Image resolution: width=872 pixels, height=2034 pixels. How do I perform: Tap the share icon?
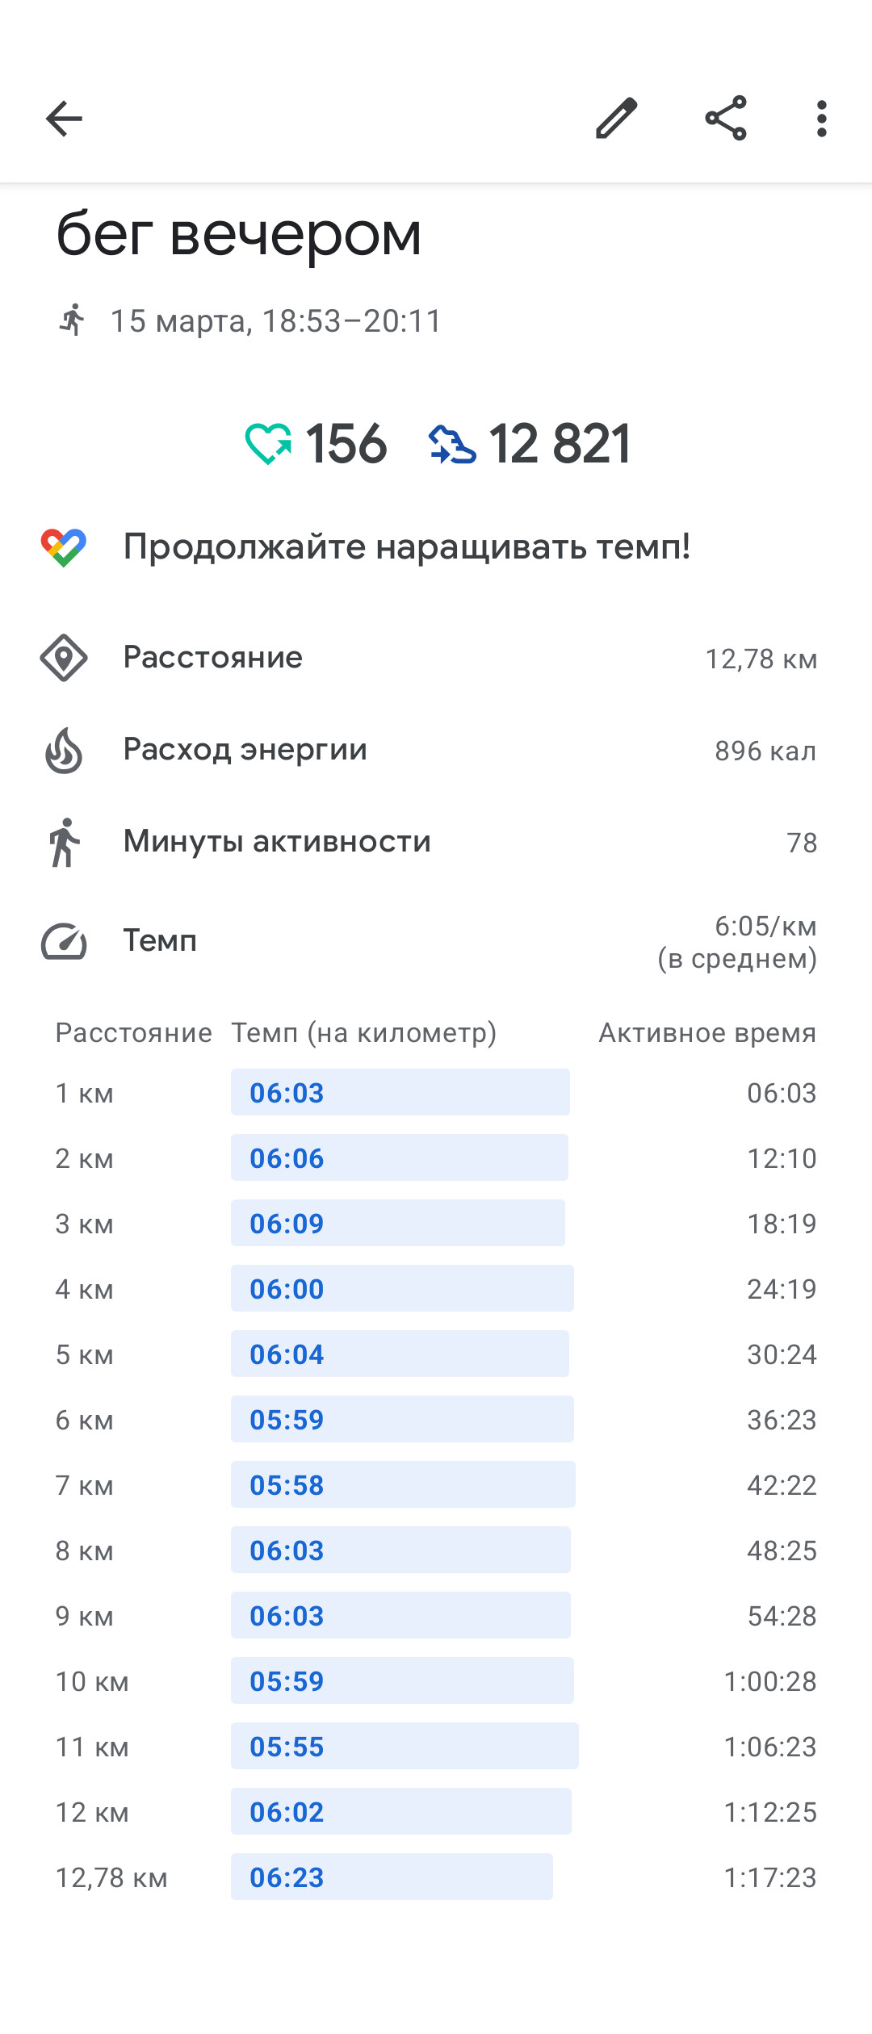726,119
